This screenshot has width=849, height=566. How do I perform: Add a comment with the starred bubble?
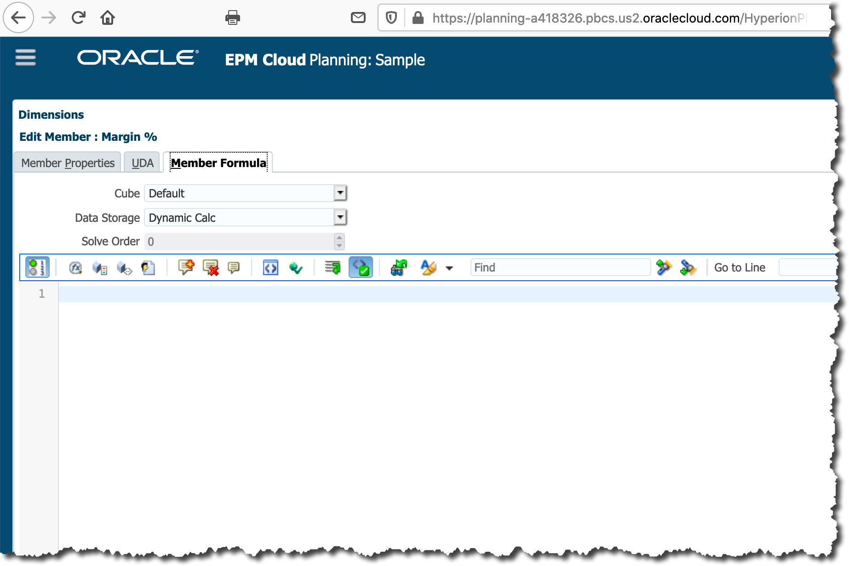(186, 267)
